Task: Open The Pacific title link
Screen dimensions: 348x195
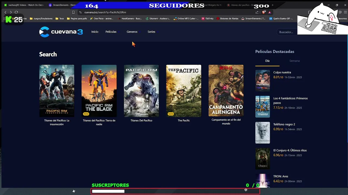Action: coord(184,121)
